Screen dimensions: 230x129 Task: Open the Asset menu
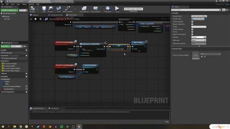pyautogui.click(x=13, y=4)
